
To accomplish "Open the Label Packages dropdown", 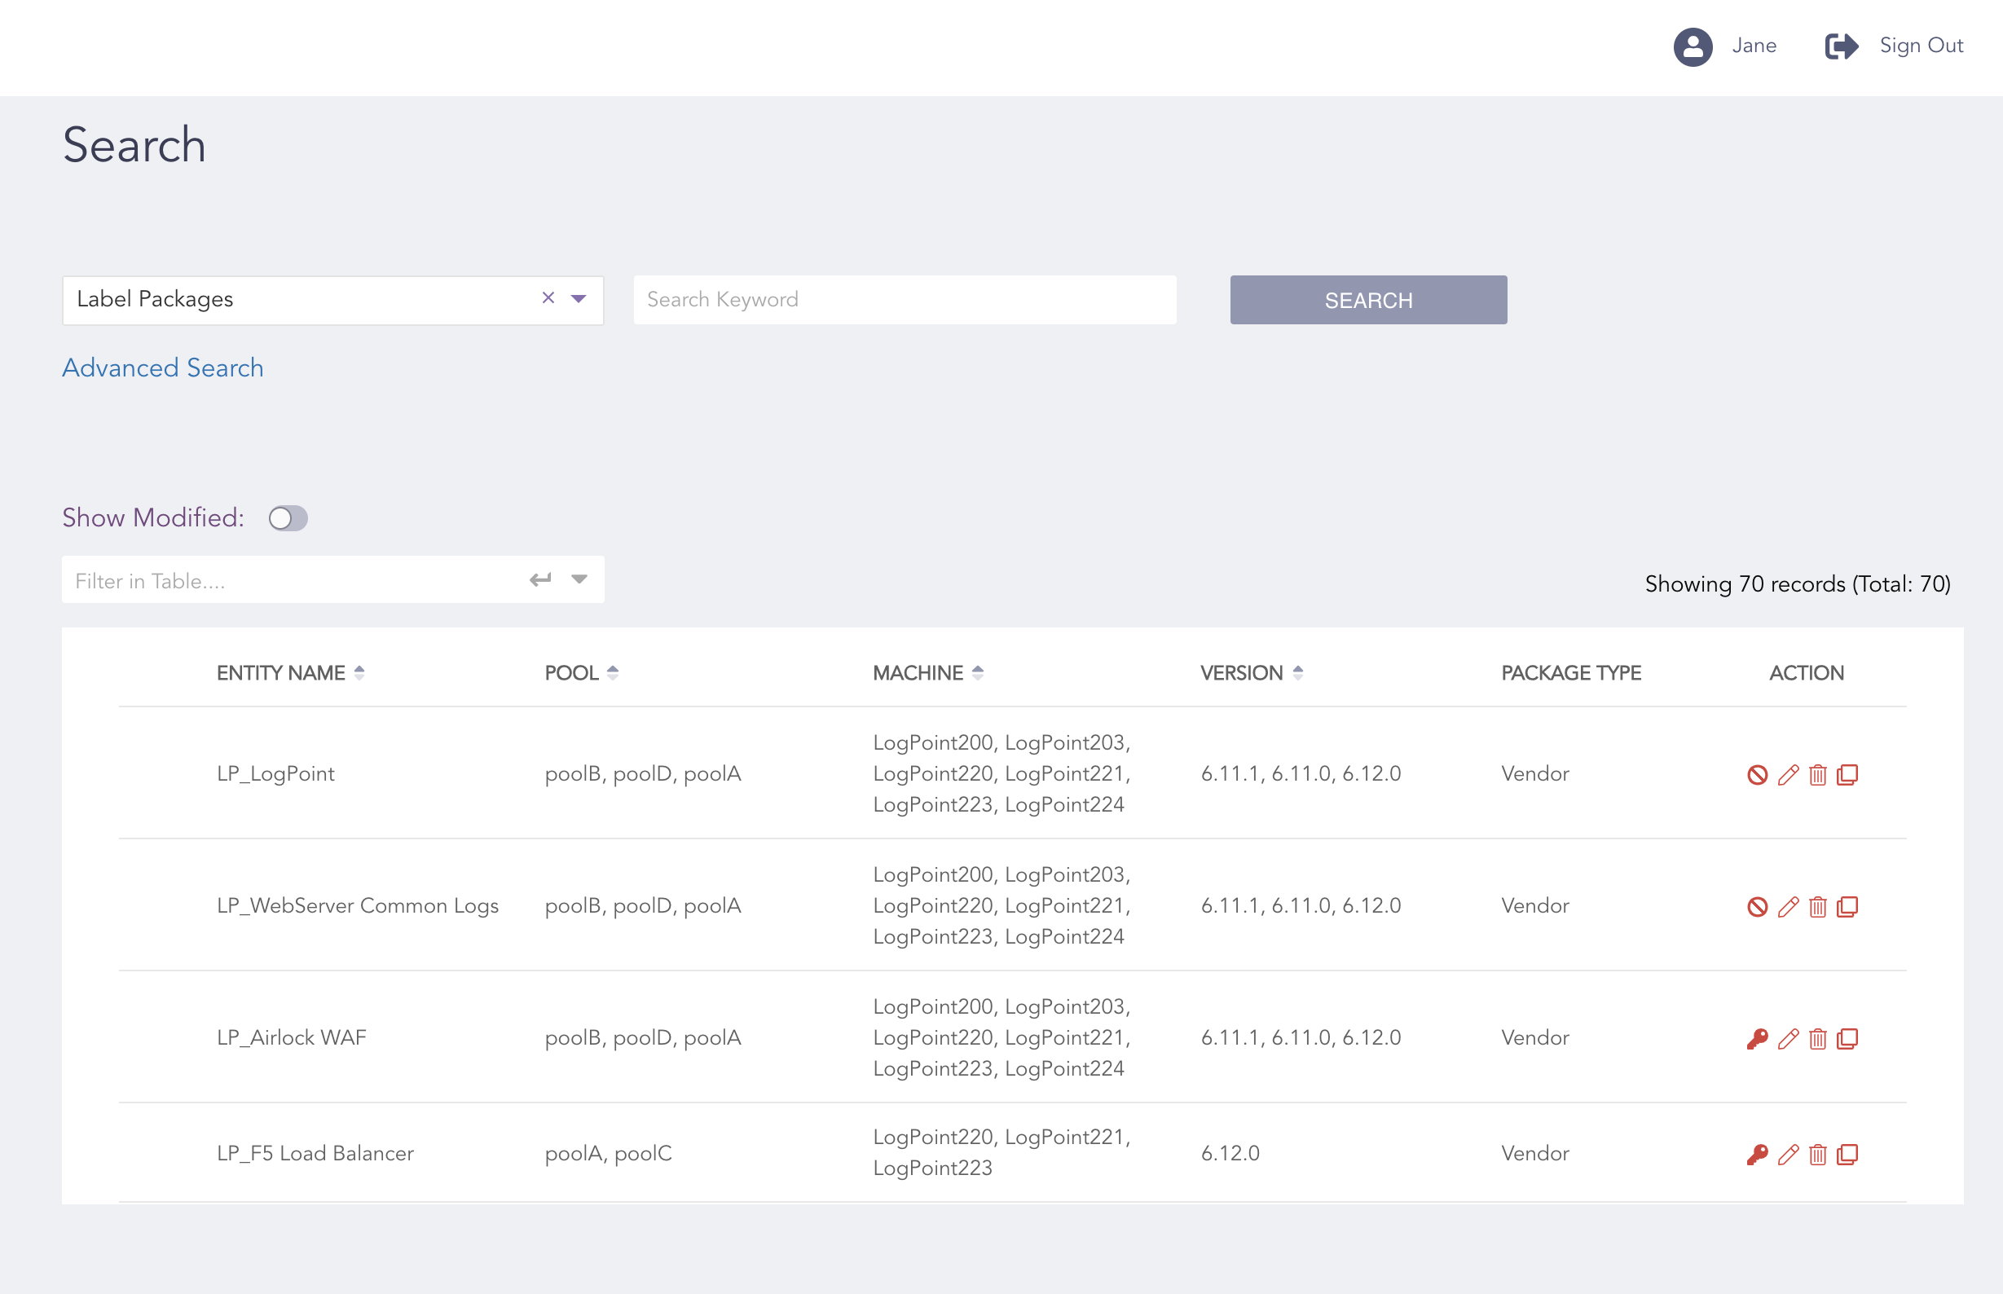I will point(579,299).
